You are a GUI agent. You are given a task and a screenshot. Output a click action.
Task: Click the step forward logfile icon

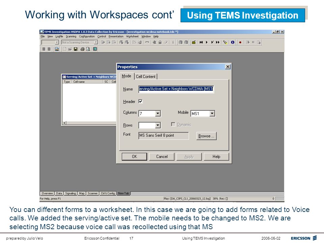click(x=212, y=43)
